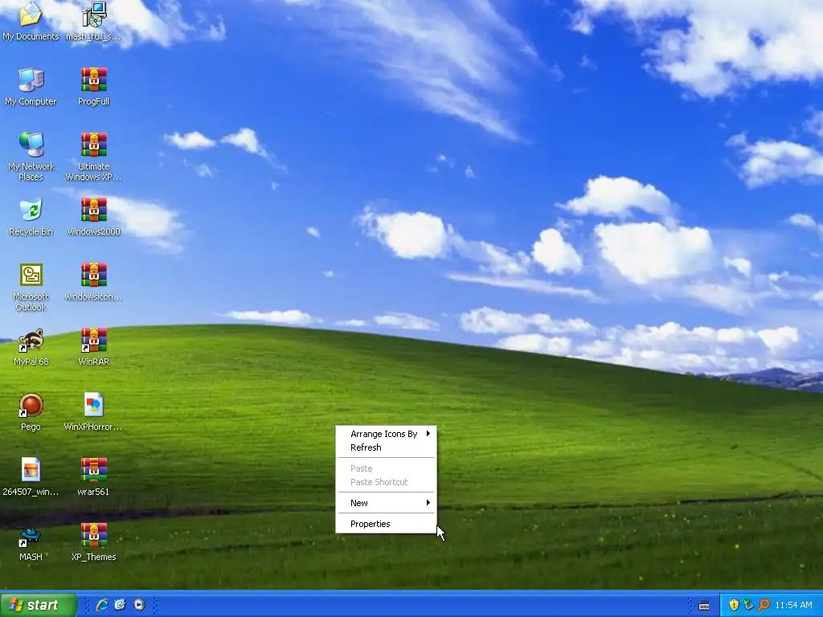Expand the Arrange Icons By submenu
This screenshot has height=617, width=823.
(386, 434)
